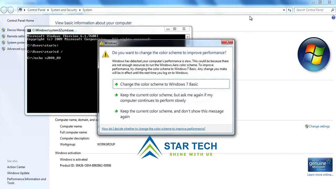Image resolution: width=336 pixels, height=189 pixels.
Task: Minimize the cmd.exe console window
Action: click(x=168, y=29)
